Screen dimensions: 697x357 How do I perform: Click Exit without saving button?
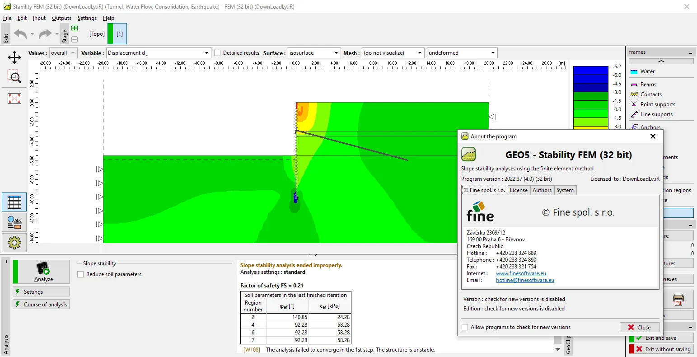[x=661, y=349]
